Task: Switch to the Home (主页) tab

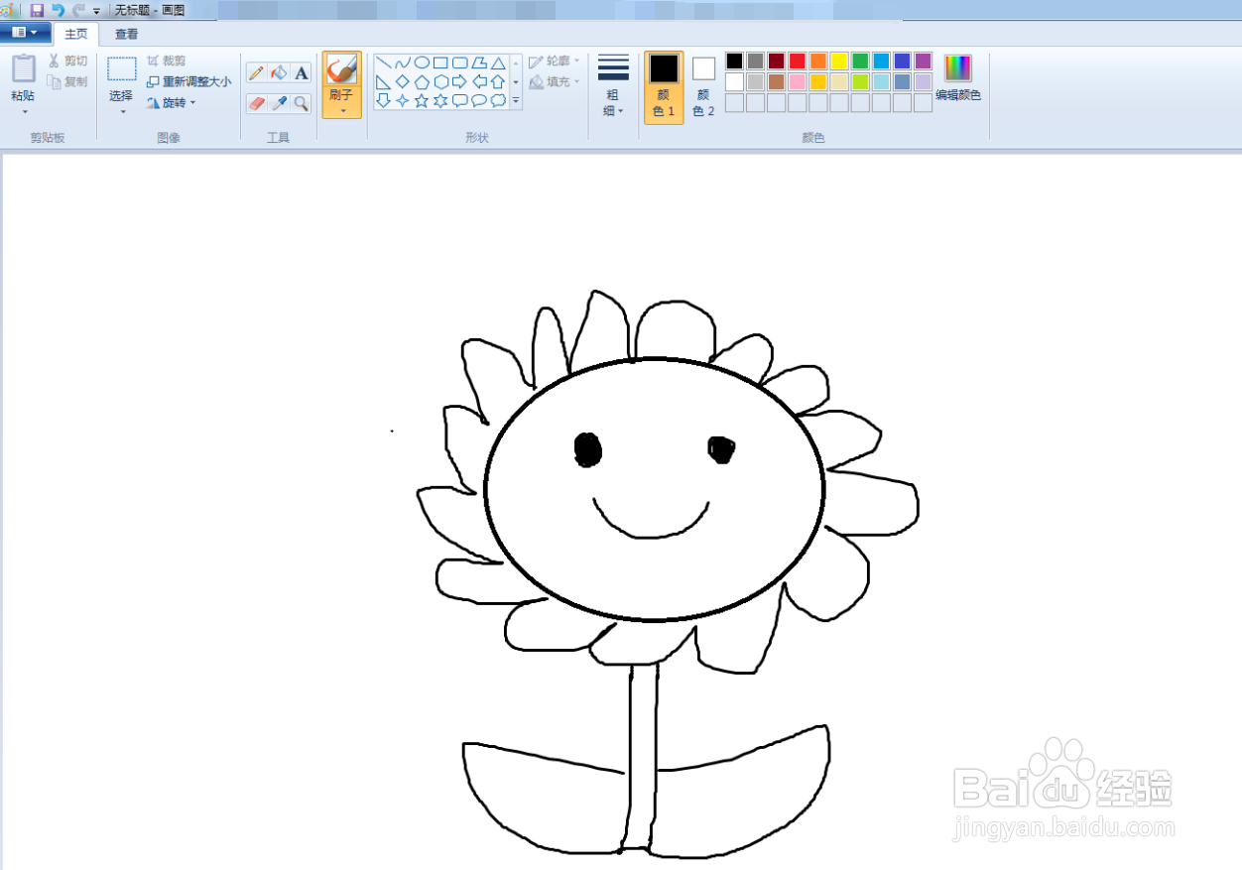Action: pyautogui.click(x=75, y=34)
